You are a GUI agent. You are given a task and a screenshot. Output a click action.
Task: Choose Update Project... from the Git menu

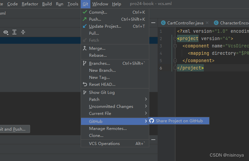pos(115,26)
